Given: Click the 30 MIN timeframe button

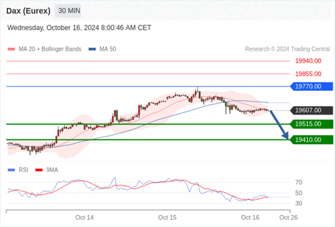Looking at the screenshot, I should (x=68, y=11).
